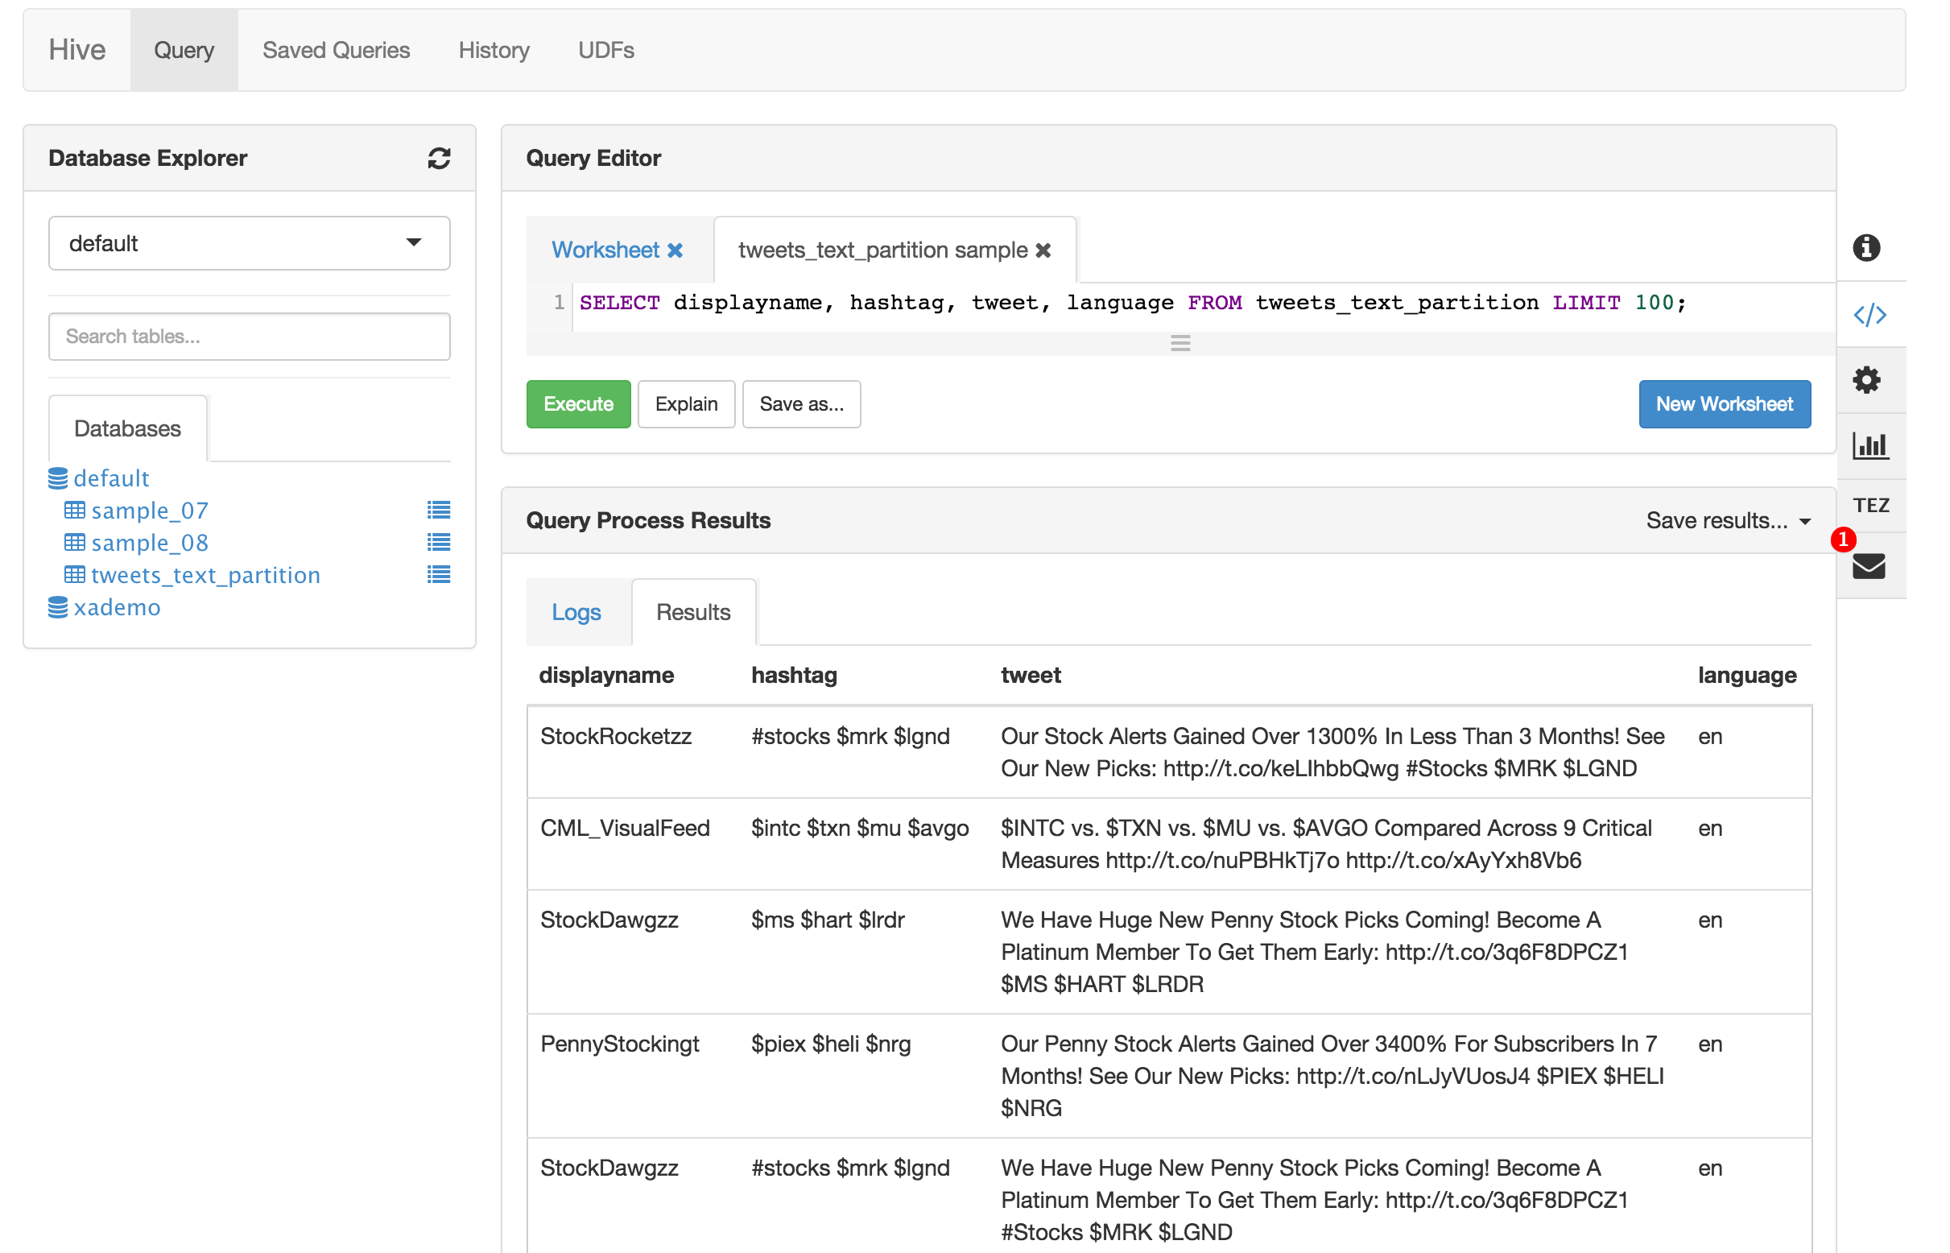Open the query settings gear
Viewport: 1950px width, 1253px height.
click(x=1865, y=379)
